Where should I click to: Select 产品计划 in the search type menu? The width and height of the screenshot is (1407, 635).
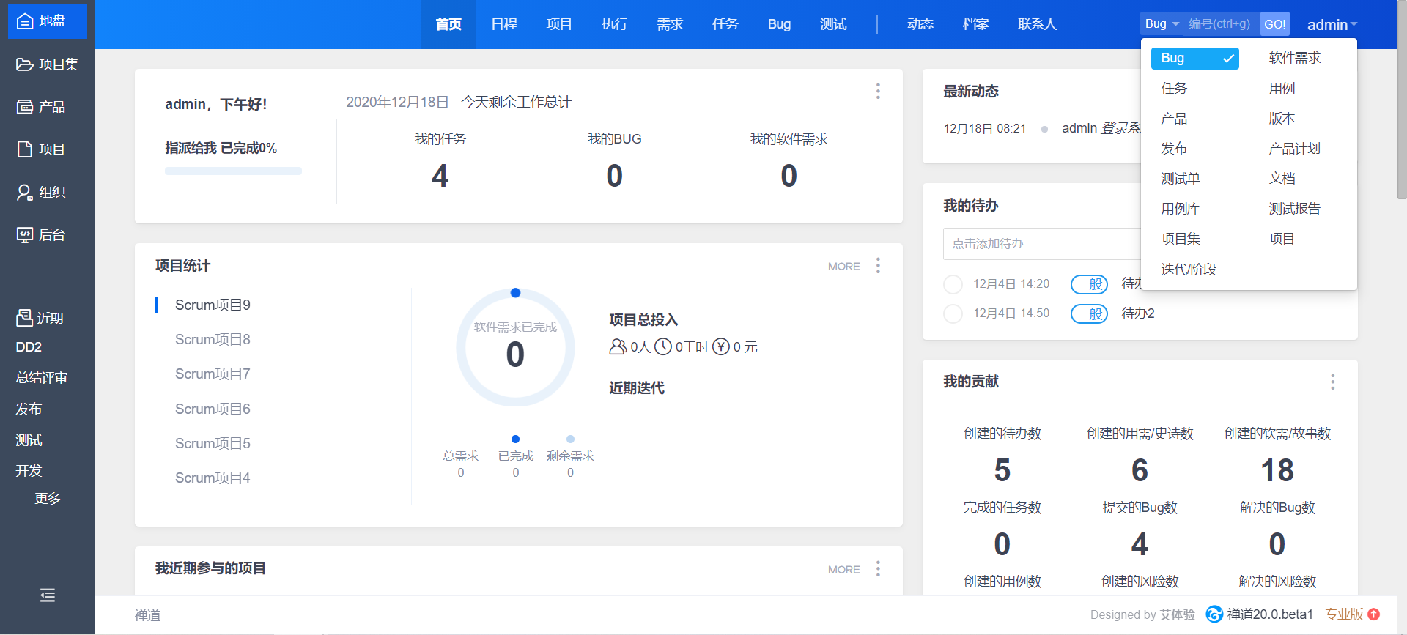click(x=1295, y=149)
